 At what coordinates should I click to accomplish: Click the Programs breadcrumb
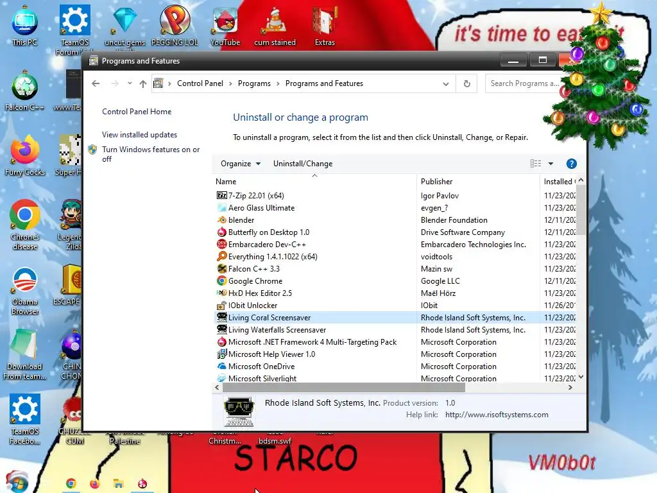pos(254,83)
